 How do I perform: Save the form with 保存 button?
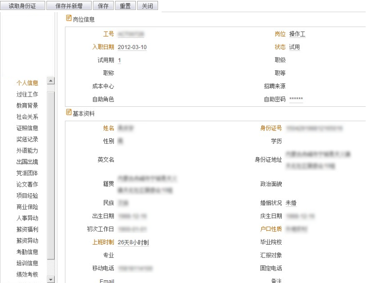click(x=103, y=6)
